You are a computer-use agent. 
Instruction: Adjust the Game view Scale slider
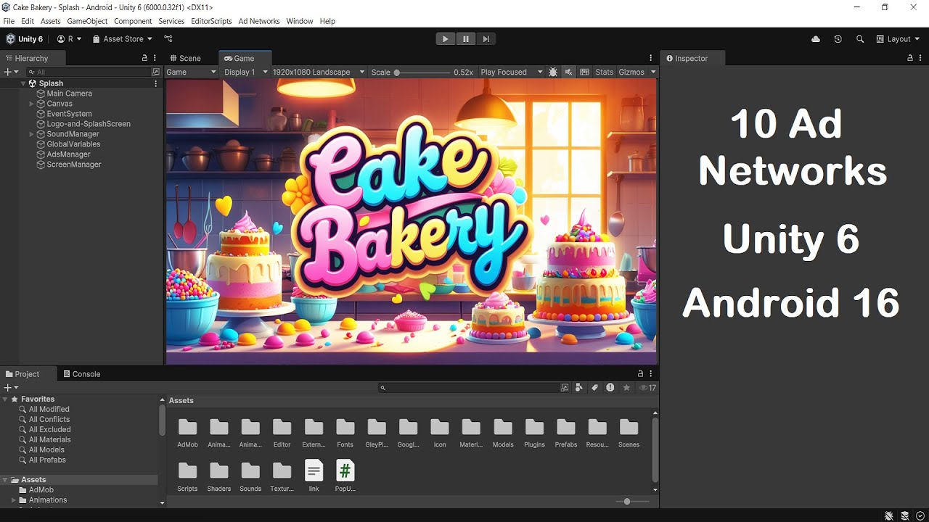(423, 72)
